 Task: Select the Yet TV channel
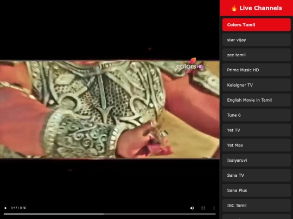tap(256, 130)
